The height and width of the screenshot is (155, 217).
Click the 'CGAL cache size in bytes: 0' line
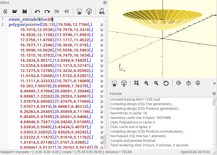click(131, 127)
